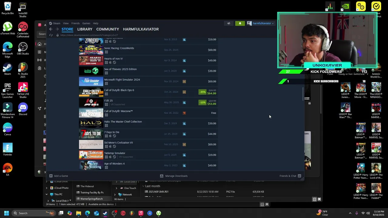Go back with Steam's back arrow
This screenshot has height=218, width=388.
click(51, 29)
